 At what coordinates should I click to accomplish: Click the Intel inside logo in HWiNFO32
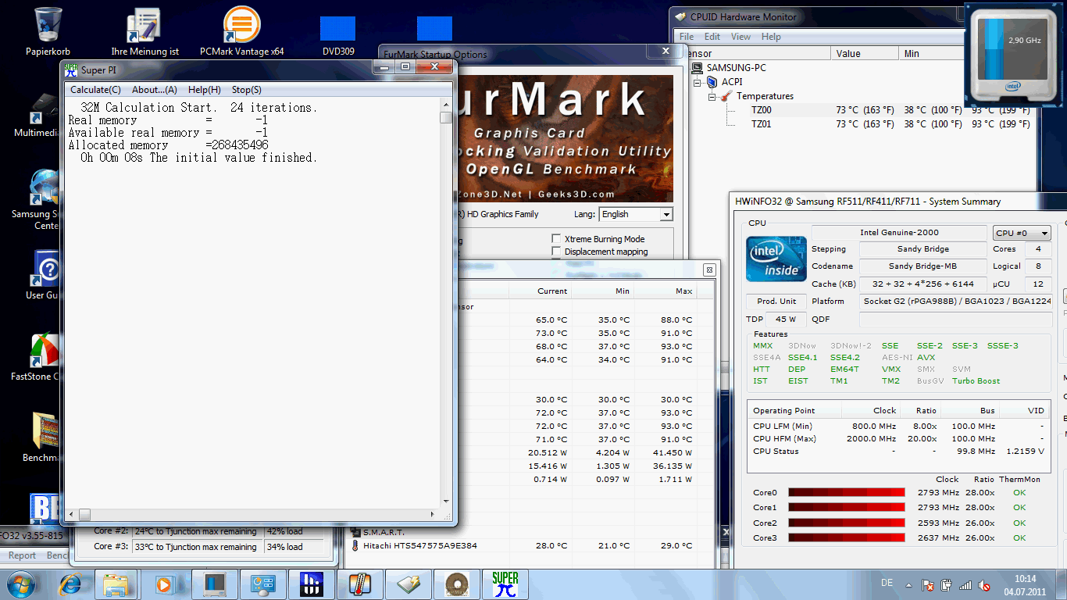point(776,260)
